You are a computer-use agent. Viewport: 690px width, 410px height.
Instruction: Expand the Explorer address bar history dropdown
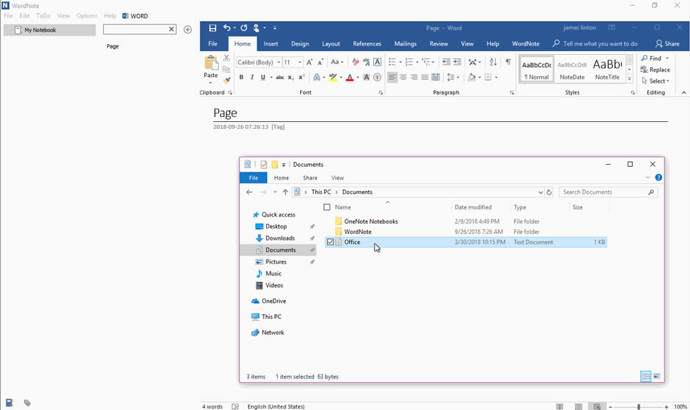pyautogui.click(x=540, y=192)
